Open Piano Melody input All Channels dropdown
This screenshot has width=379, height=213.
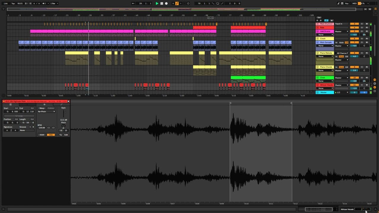pos(342,53)
